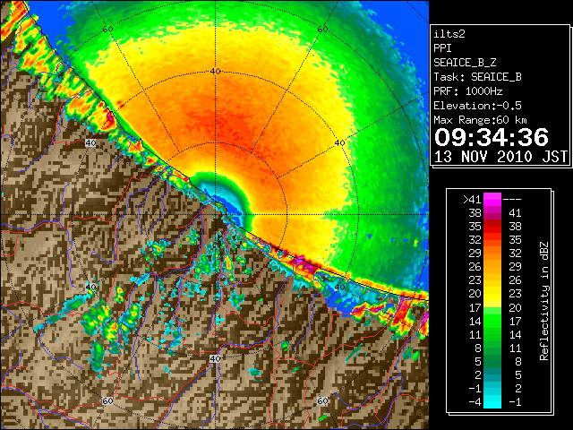Click the 'Reflectivity in dBZ' legend title

pos(543,301)
